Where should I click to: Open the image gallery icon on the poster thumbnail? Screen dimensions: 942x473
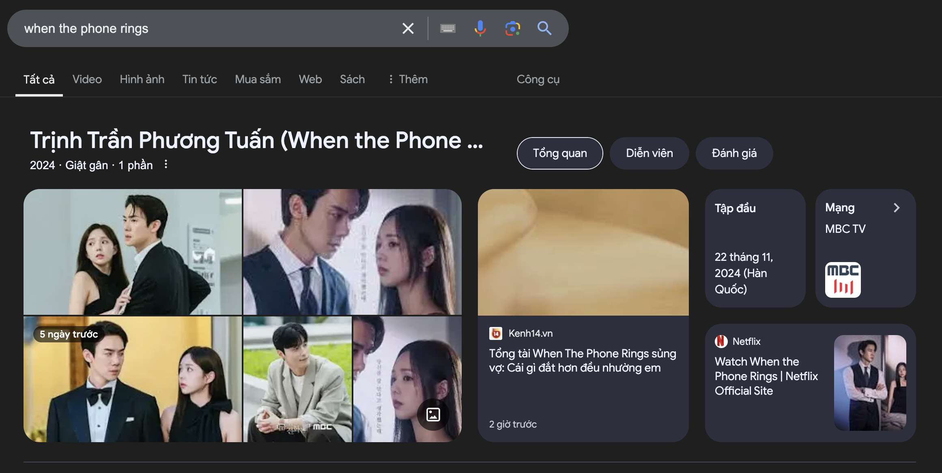click(x=433, y=415)
